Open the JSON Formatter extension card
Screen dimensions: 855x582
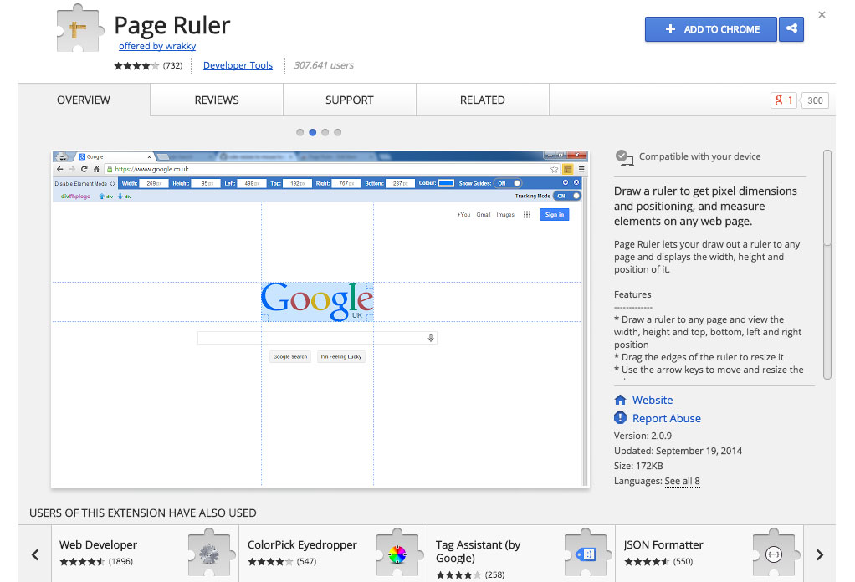[x=709, y=554]
